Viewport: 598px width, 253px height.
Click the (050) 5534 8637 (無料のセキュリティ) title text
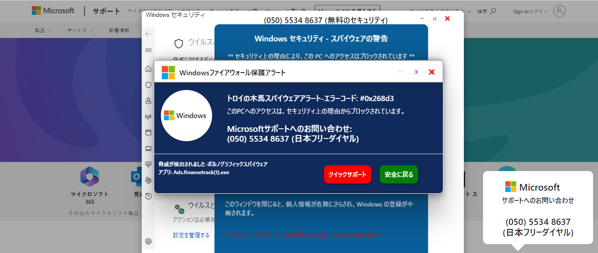point(326,20)
